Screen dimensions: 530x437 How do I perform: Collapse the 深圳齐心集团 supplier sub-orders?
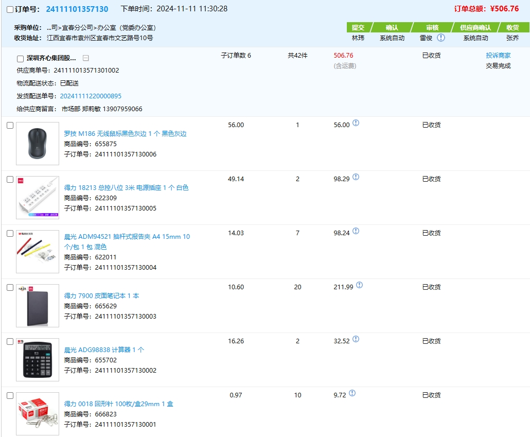[x=86, y=58]
